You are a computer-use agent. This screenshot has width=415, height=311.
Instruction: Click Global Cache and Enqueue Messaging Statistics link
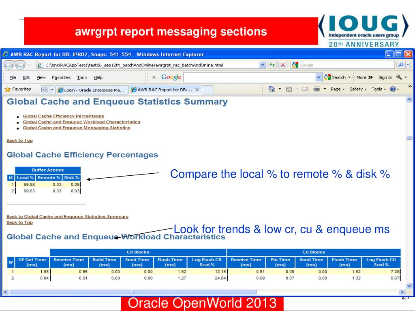click(x=77, y=128)
